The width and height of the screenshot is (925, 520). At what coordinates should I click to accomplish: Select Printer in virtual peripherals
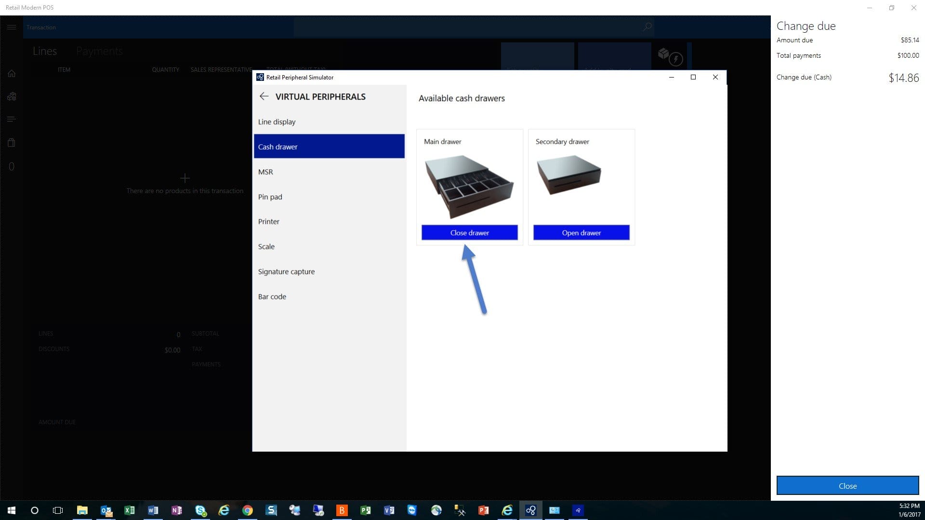tap(269, 221)
